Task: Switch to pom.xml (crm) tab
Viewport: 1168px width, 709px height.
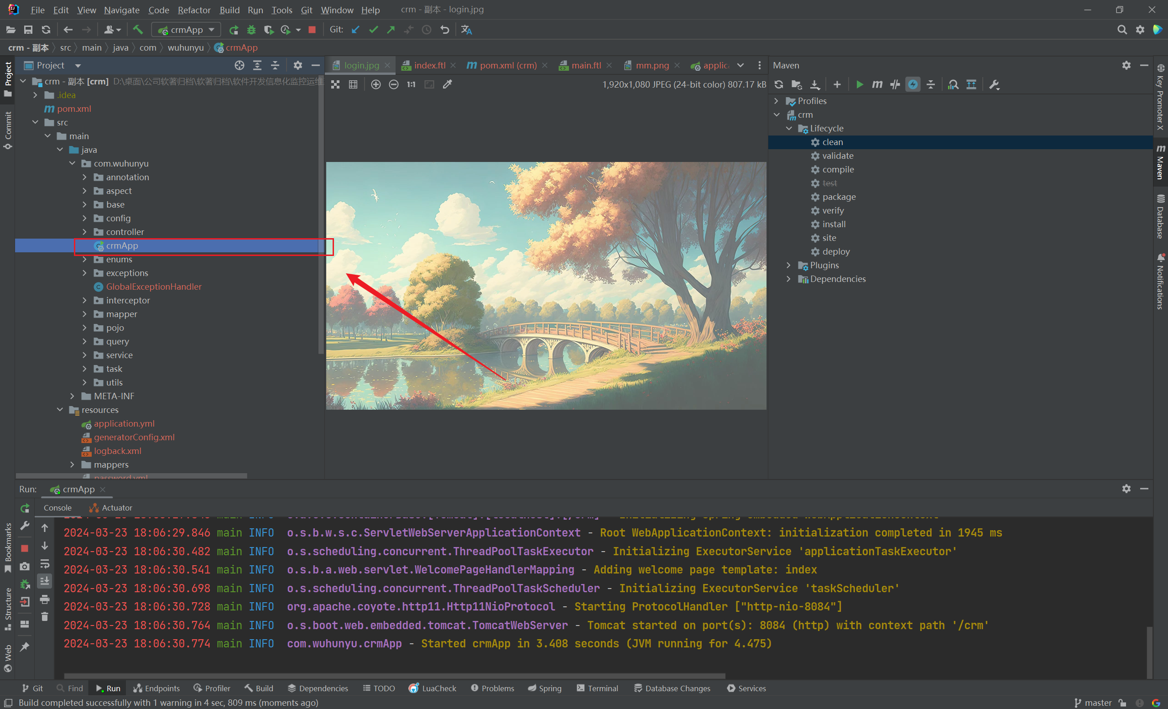Action: coord(508,65)
